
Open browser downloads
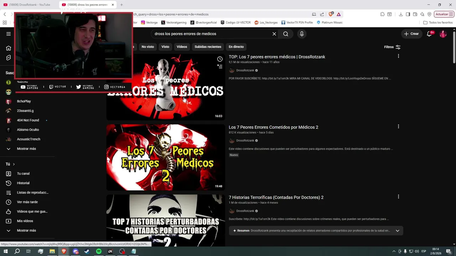[x=401, y=14]
